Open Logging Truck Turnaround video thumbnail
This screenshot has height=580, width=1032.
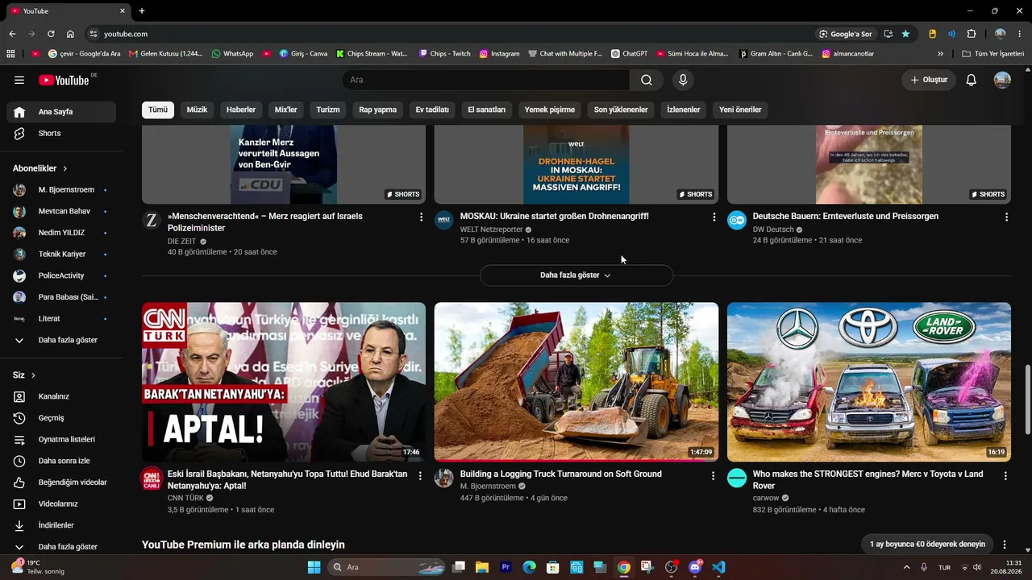coord(576,382)
